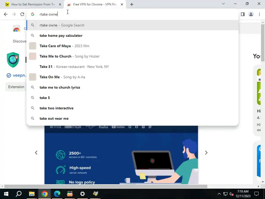Open the Chrome side panel icon
Image resolution: width=265 pixels, height=199 pixels.
pos(243,14)
